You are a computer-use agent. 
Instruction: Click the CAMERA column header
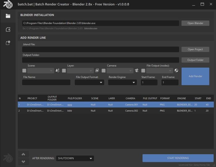[x=130, y=98]
